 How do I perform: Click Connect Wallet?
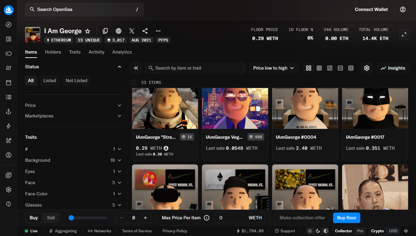(x=371, y=10)
